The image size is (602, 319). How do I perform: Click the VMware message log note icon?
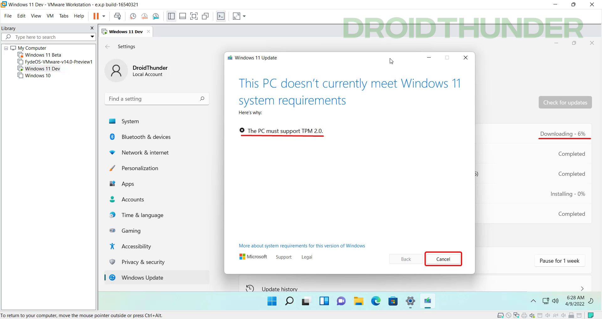tap(591, 315)
